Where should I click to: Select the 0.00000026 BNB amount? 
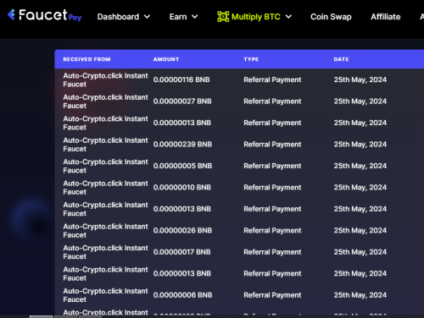(182, 230)
